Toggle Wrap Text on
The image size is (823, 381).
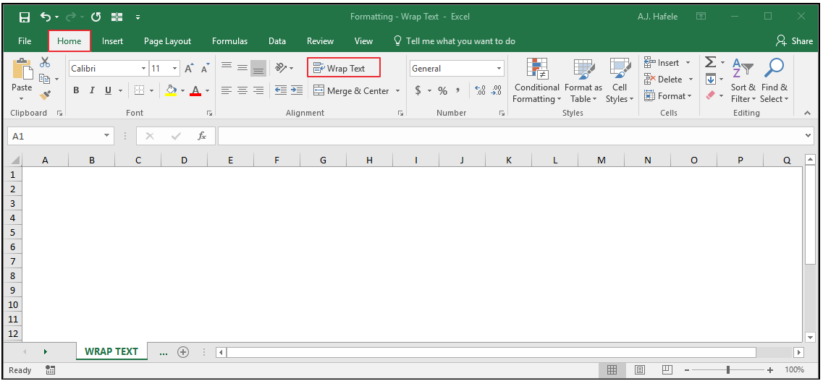[343, 68]
